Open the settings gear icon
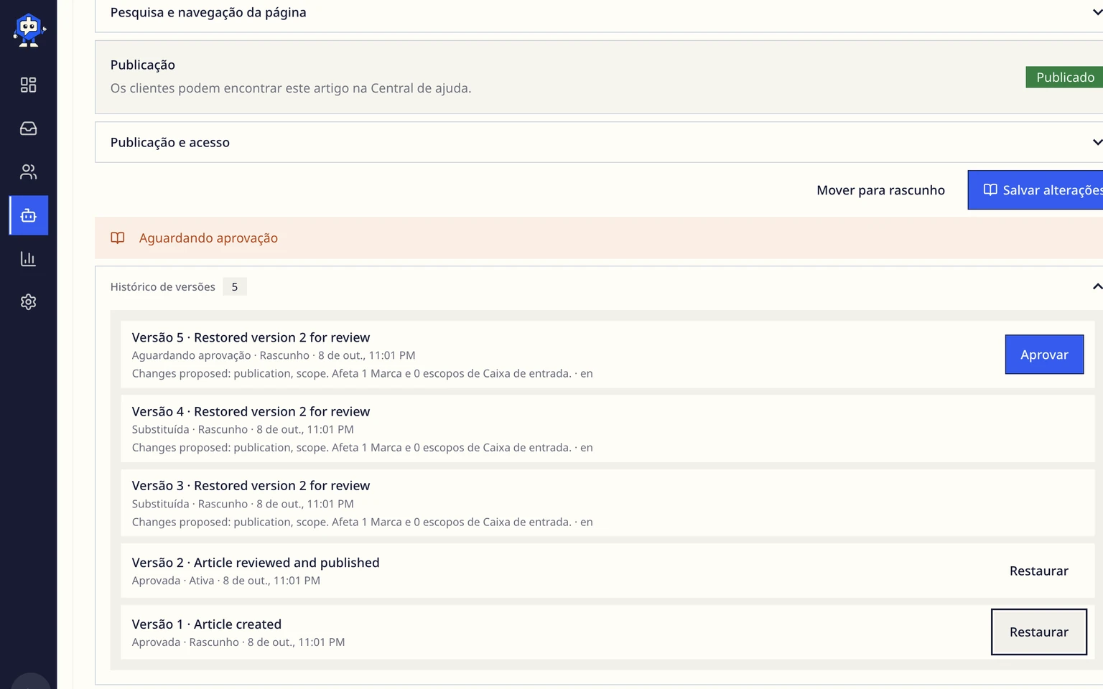 pos(29,302)
